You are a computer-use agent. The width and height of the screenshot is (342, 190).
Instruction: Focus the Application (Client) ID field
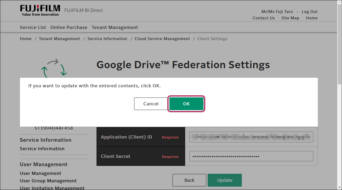coord(251,137)
